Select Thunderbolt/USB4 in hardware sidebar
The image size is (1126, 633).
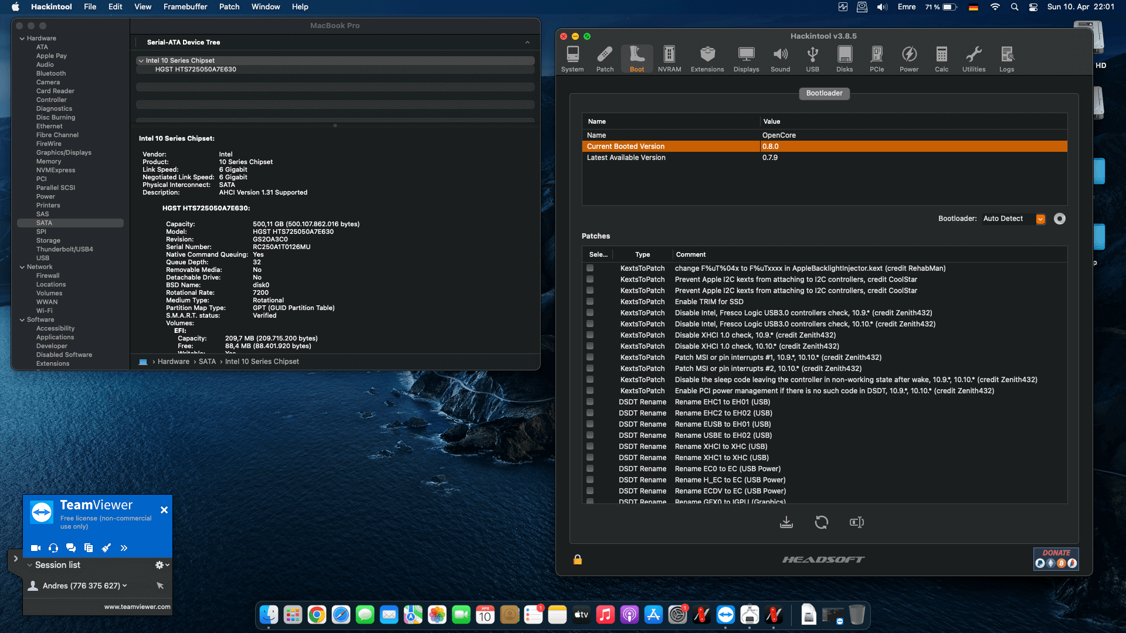(65, 249)
